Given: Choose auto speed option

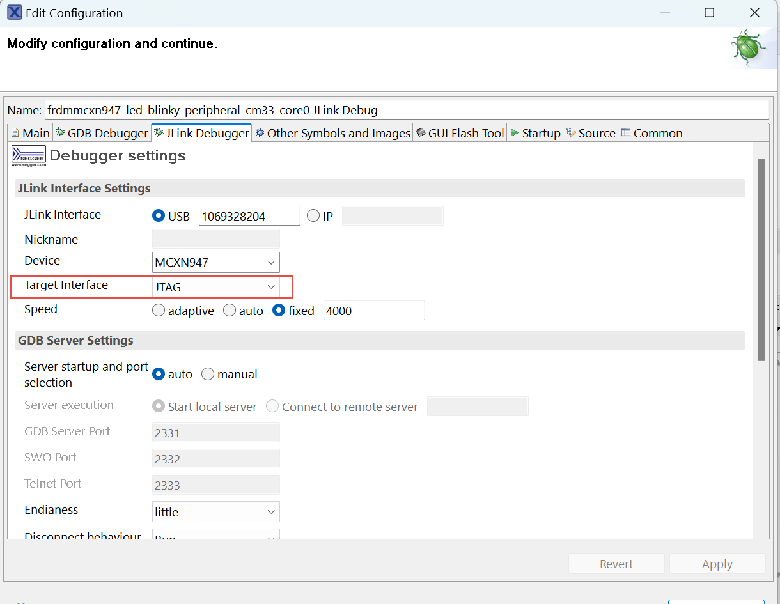Looking at the screenshot, I should (230, 311).
